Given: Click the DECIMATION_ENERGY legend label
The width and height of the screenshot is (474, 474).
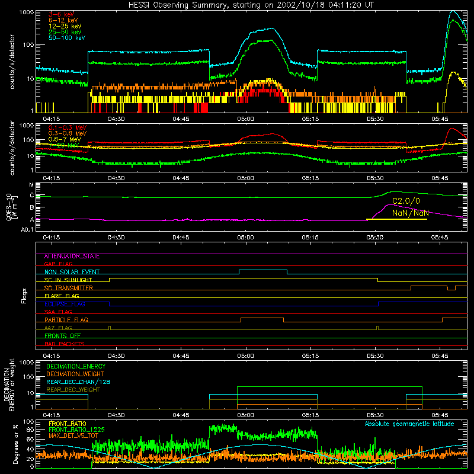Looking at the screenshot, I should click(76, 366).
